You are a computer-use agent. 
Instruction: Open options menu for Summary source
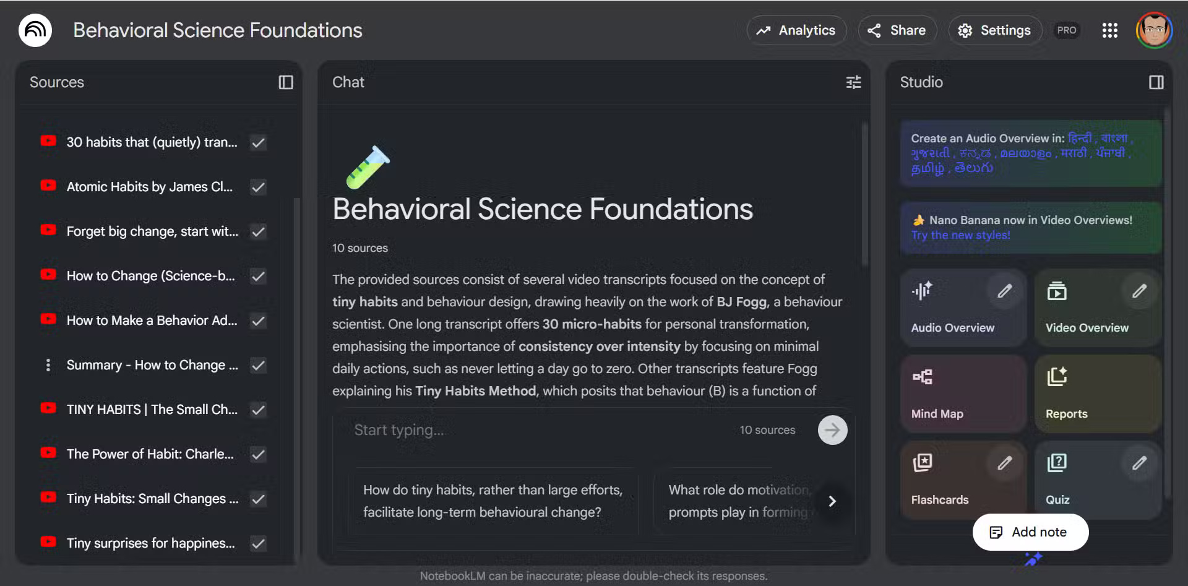coord(48,365)
